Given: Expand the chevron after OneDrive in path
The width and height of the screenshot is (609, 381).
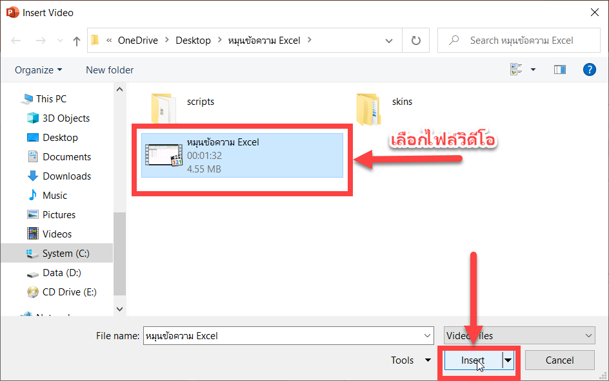Looking at the screenshot, I should point(167,40).
